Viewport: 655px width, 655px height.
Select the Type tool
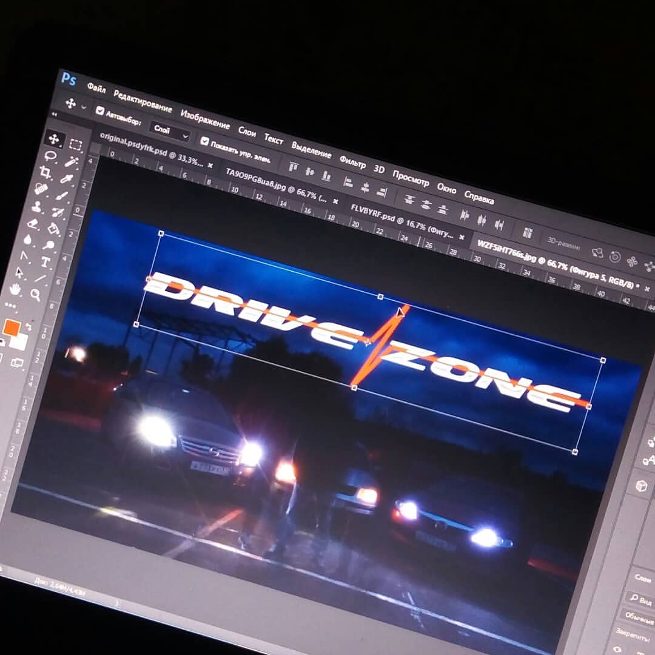[45, 263]
